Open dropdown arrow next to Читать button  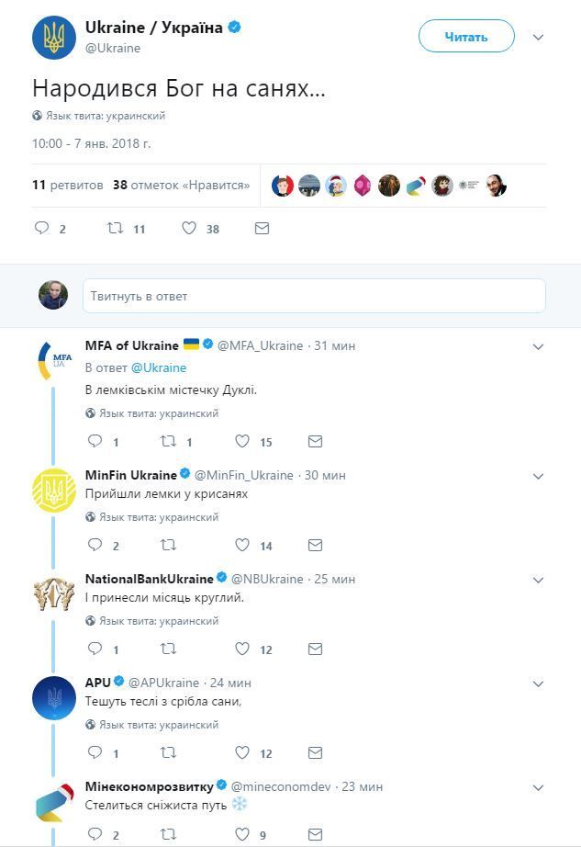(539, 38)
